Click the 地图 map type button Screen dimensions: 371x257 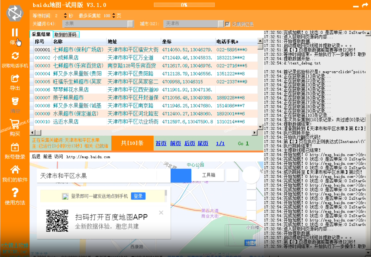pyautogui.click(x=251, y=243)
